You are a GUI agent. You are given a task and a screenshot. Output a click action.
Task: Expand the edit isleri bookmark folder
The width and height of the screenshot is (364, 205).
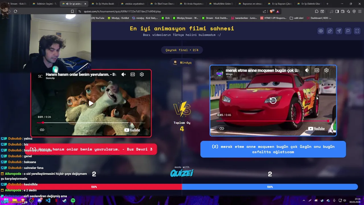[297, 18]
